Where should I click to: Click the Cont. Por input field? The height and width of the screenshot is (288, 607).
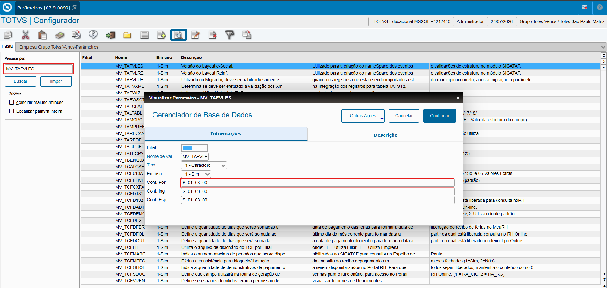(317, 183)
